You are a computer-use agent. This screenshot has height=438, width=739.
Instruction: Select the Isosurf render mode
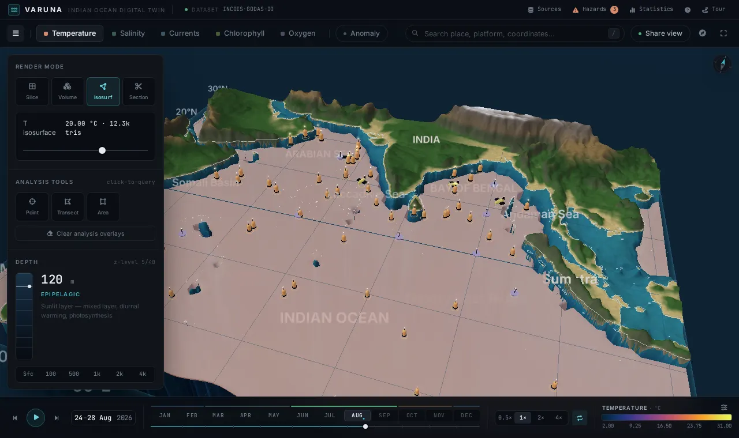click(x=103, y=92)
